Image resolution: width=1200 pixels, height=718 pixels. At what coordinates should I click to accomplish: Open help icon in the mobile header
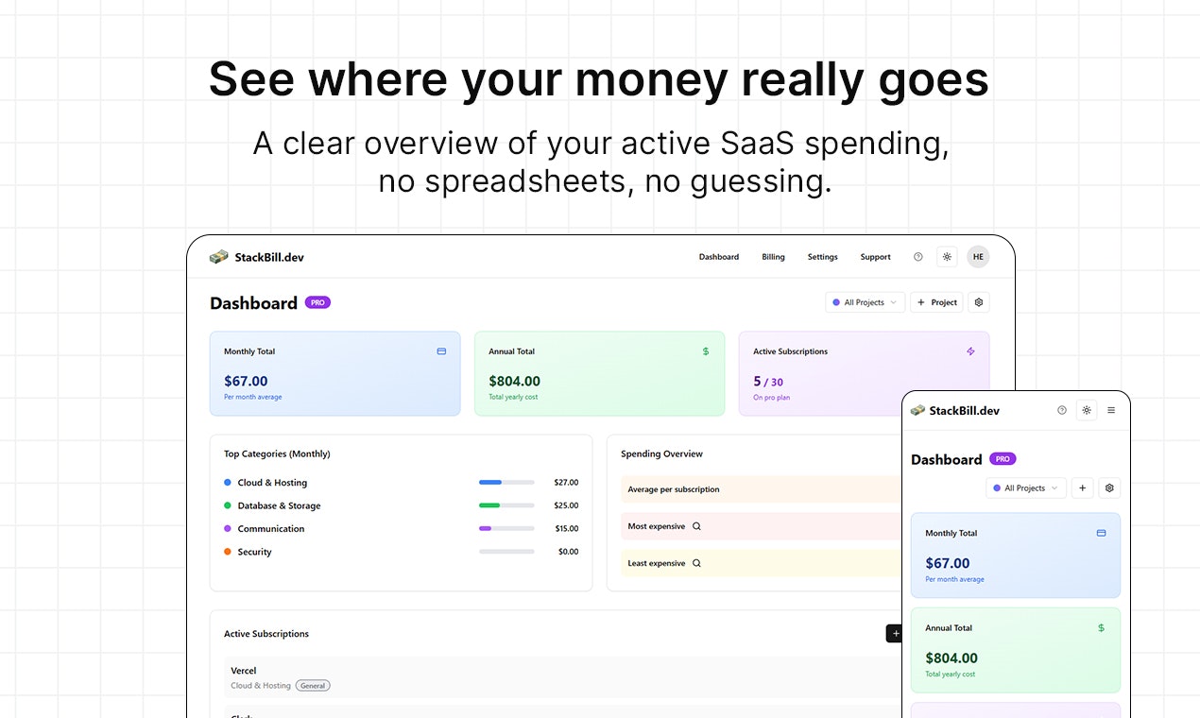1061,410
